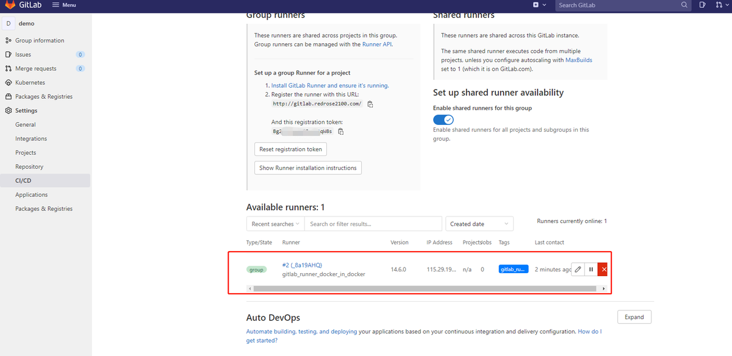Follow Automate building, testing, and deploying link

point(301,332)
